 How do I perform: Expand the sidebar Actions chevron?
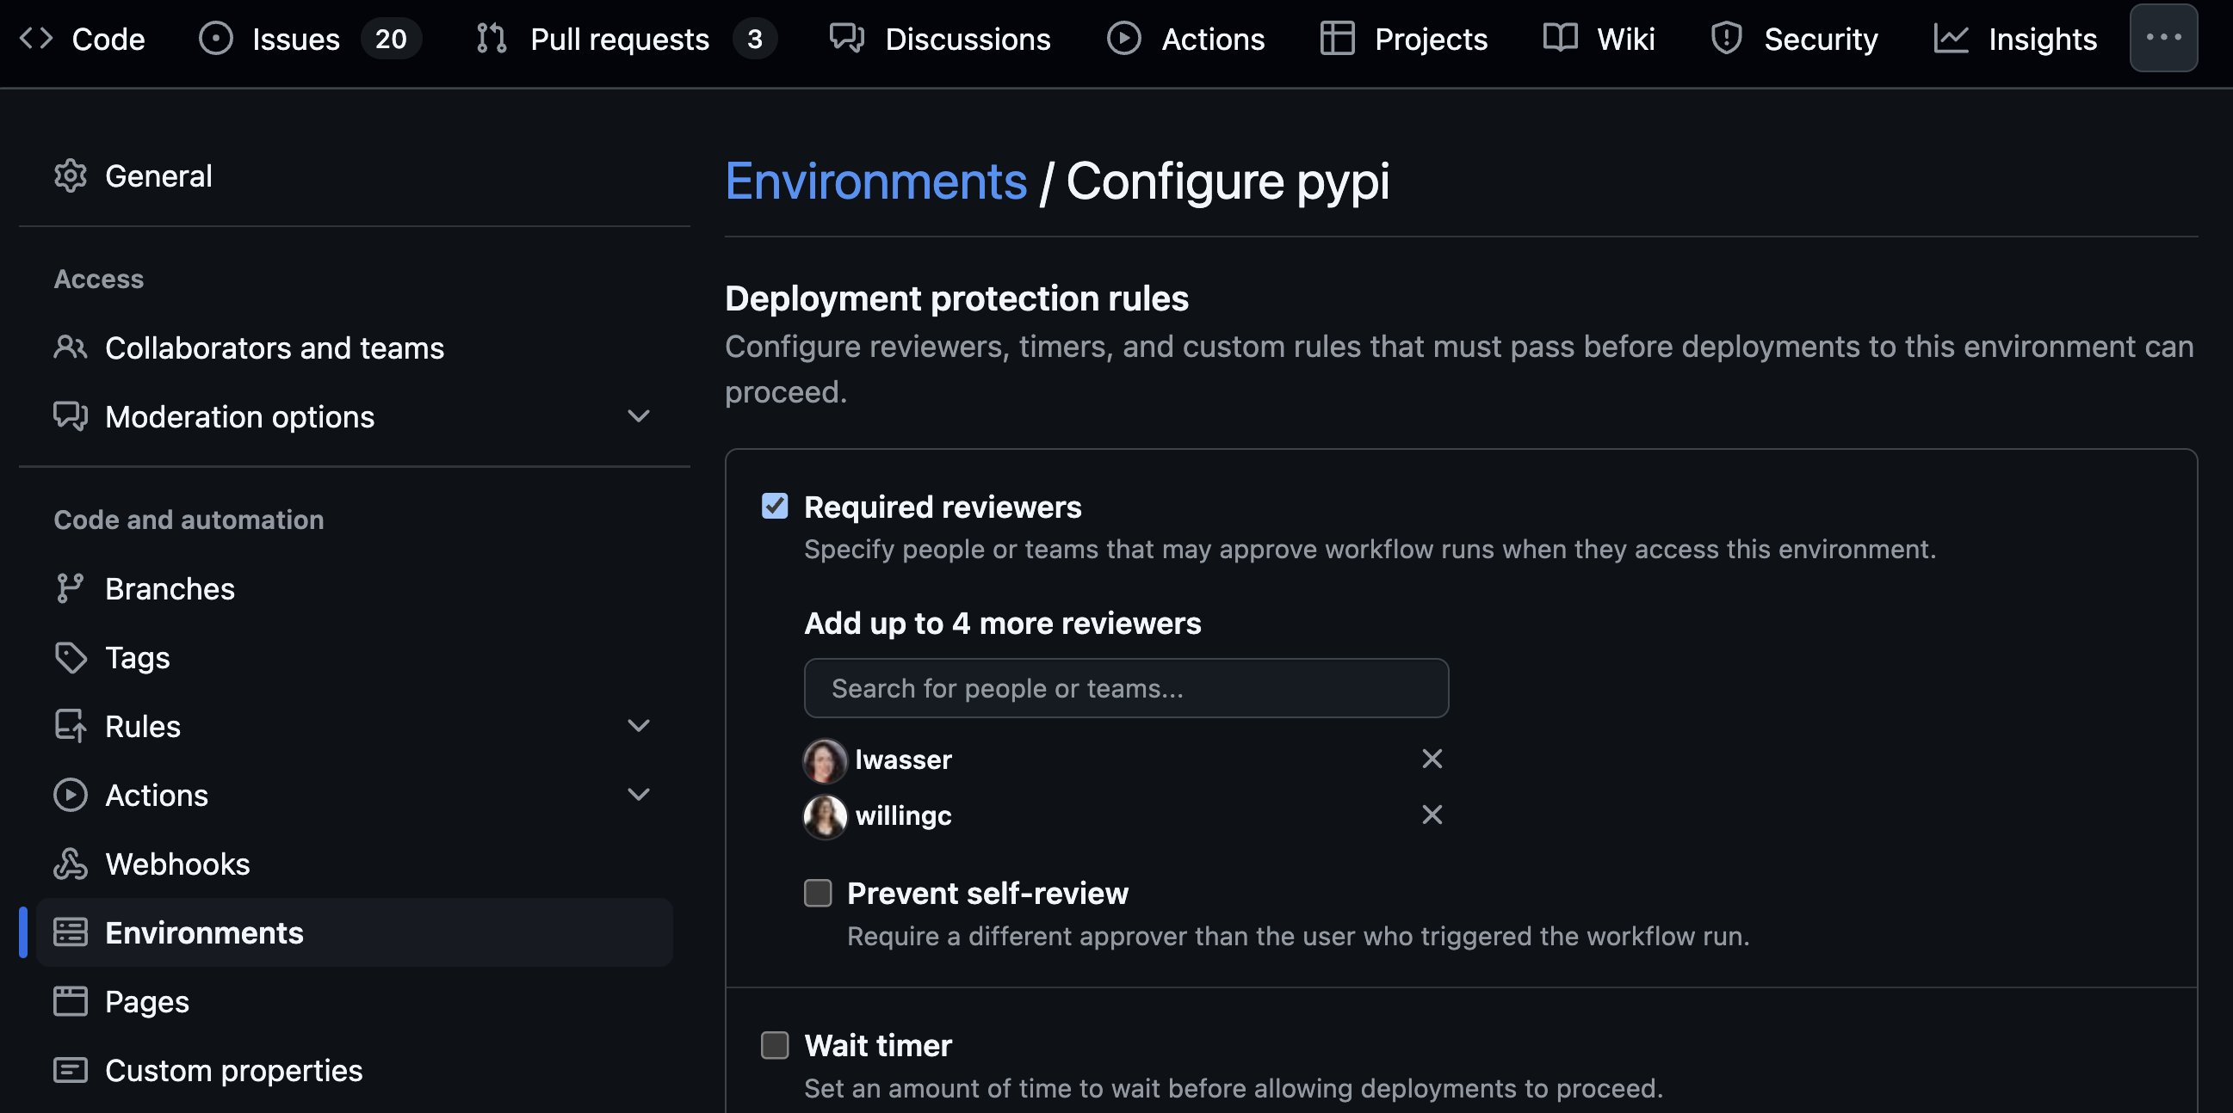(639, 795)
